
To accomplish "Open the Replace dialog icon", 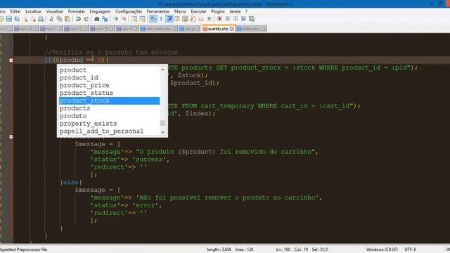I will click(x=105, y=19).
